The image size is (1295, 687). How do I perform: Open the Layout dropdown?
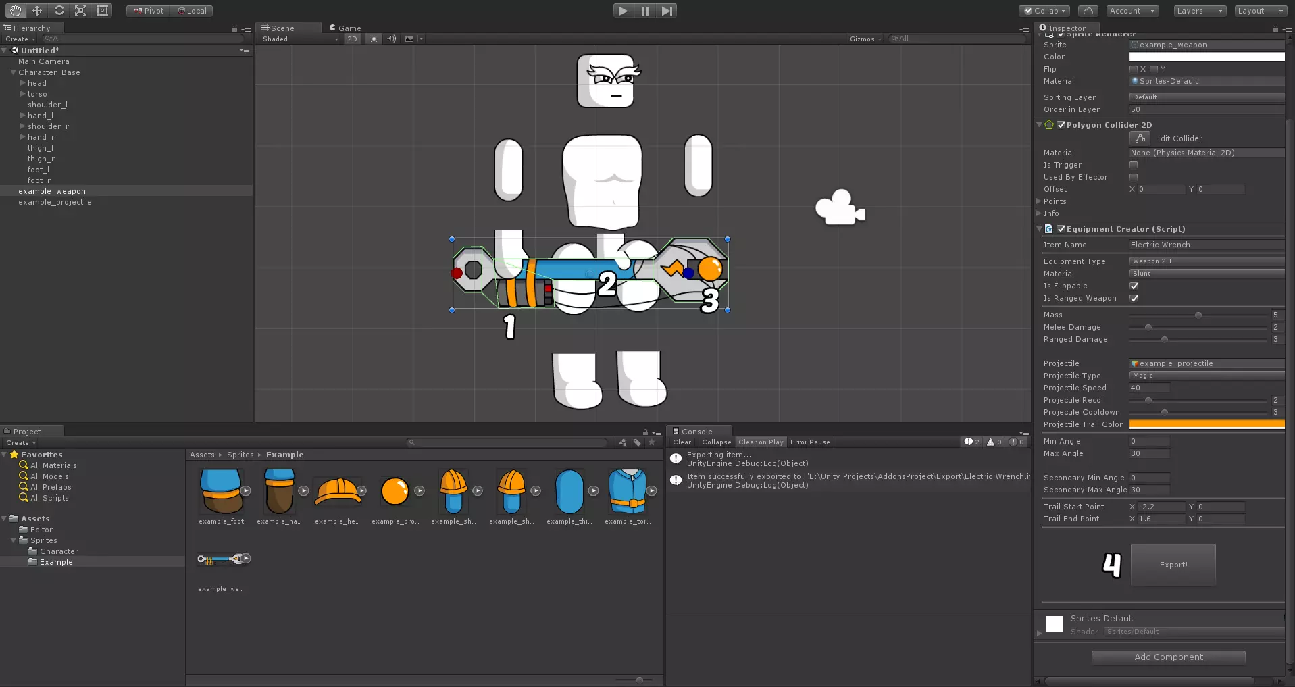pyautogui.click(x=1260, y=11)
